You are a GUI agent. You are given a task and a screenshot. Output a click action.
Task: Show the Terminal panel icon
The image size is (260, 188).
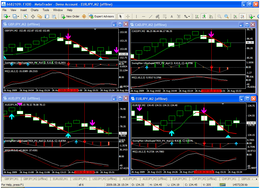(47, 16)
